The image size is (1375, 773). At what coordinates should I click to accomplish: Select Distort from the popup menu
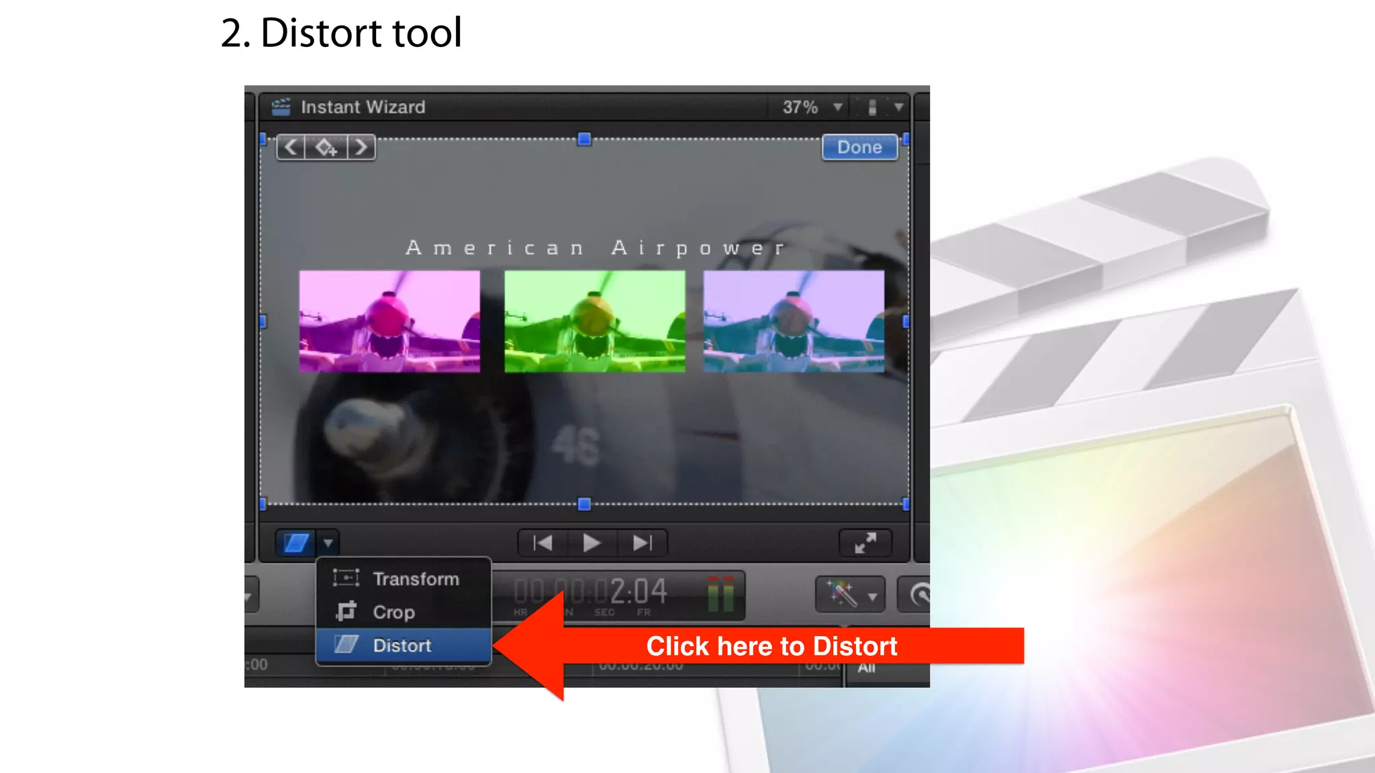tap(404, 646)
